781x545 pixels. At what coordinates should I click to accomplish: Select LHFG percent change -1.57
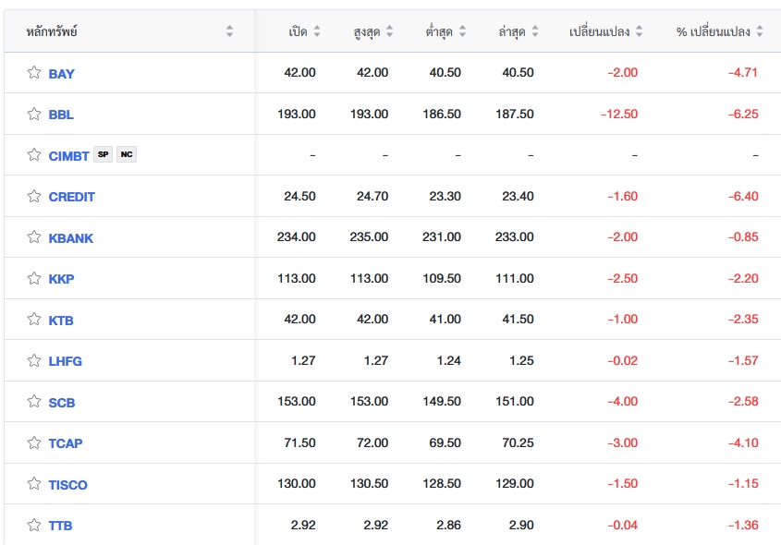[x=743, y=360]
